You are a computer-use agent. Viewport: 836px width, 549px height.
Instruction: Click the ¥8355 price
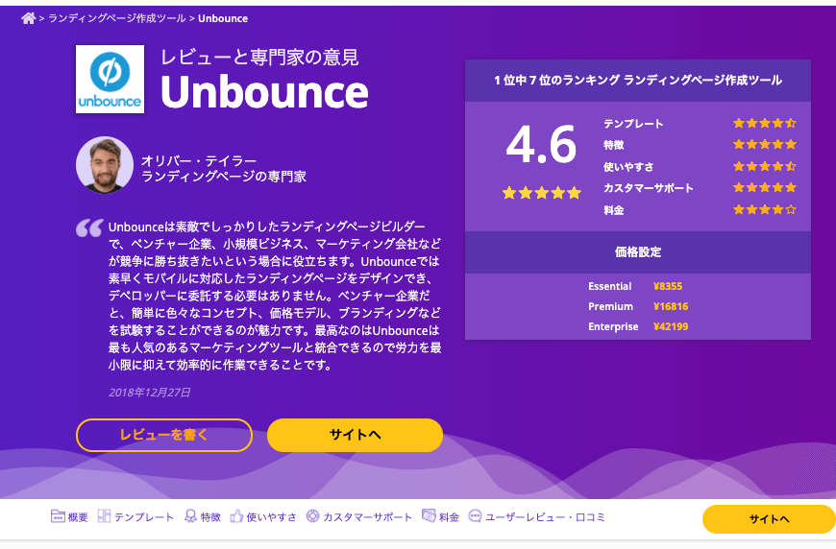click(668, 286)
